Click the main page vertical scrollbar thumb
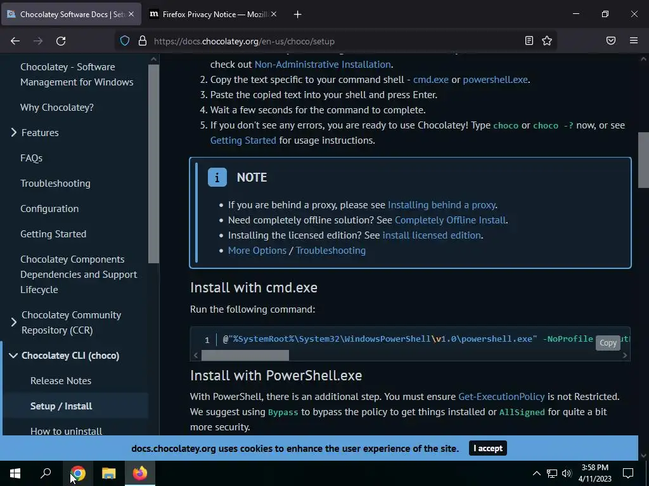Image resolution: width=649 pixels, height=486 pixels. tap(643, 160)
